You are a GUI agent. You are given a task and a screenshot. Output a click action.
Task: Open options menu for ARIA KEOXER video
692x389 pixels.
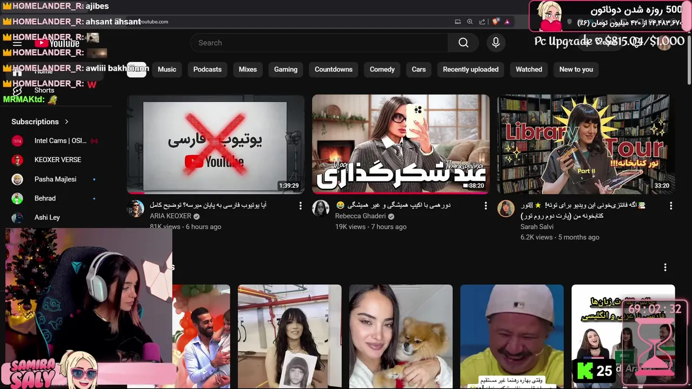[301, 206]
